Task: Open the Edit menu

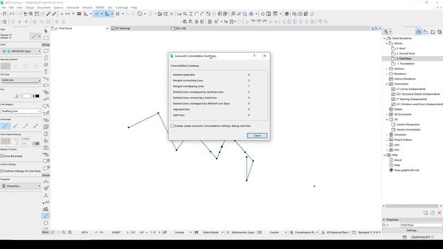Action: [11, 8]
